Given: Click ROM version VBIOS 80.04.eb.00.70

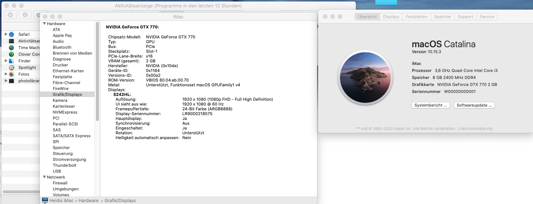Looking at the screenshot, I should coord(168,80).
